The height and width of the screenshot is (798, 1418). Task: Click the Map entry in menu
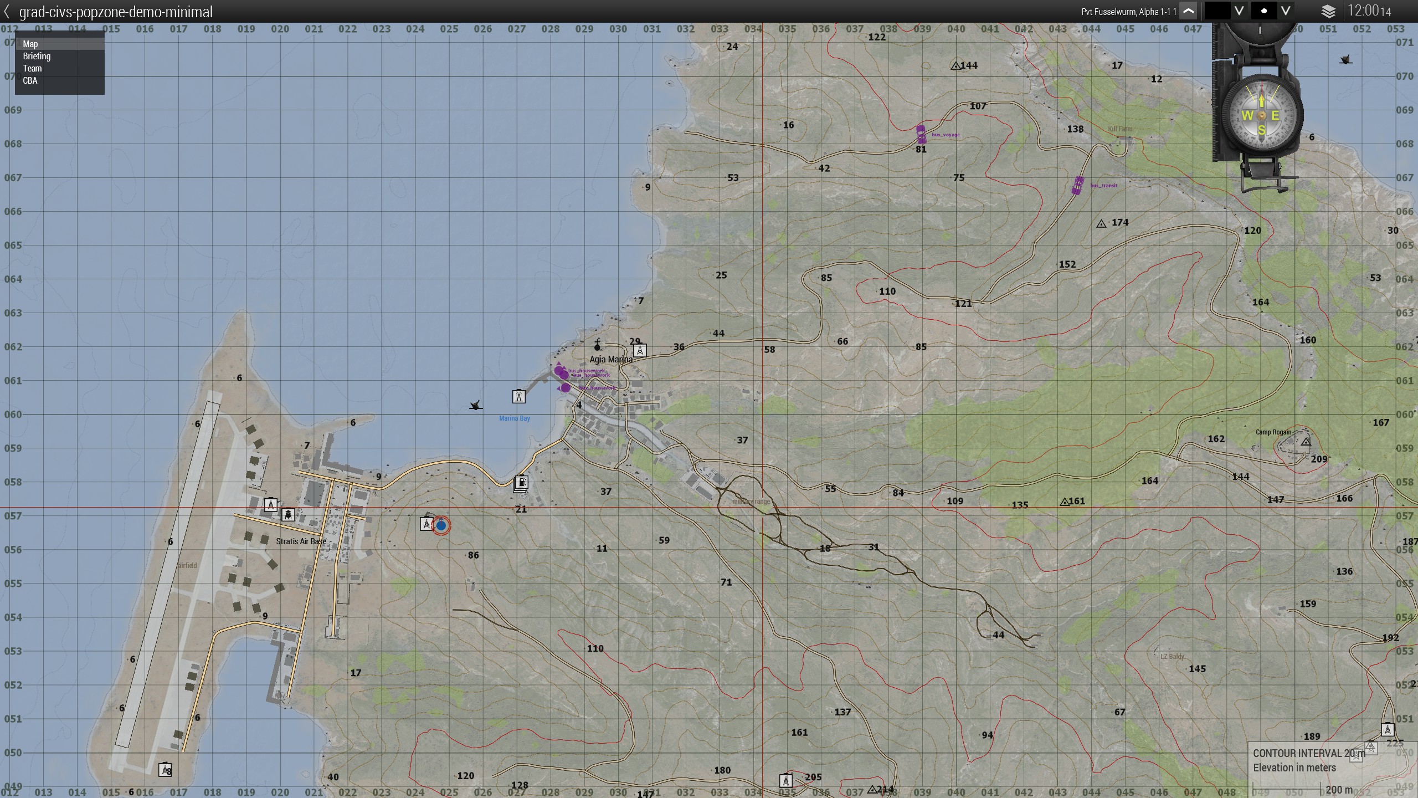tap(30, 44)
